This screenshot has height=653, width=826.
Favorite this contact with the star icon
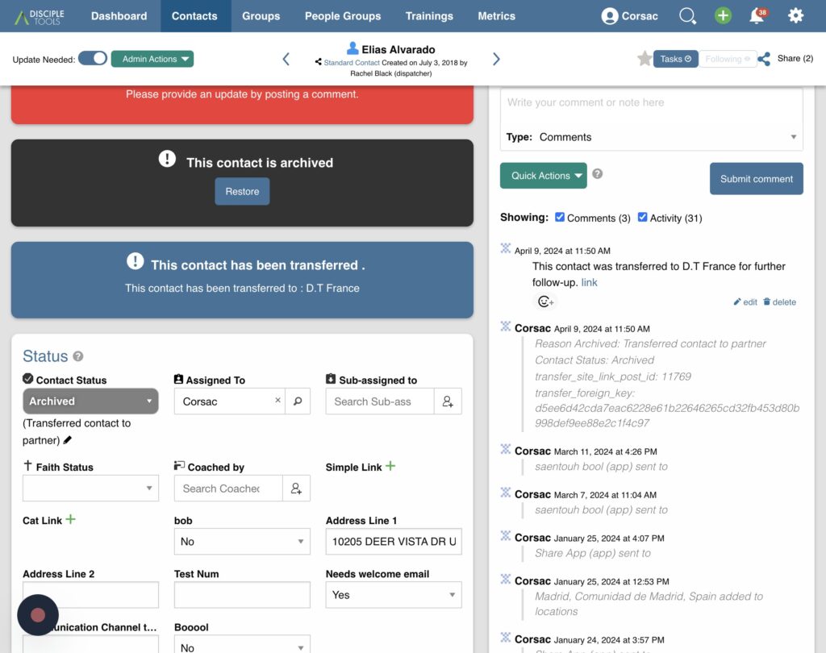(x=644, y=59)
